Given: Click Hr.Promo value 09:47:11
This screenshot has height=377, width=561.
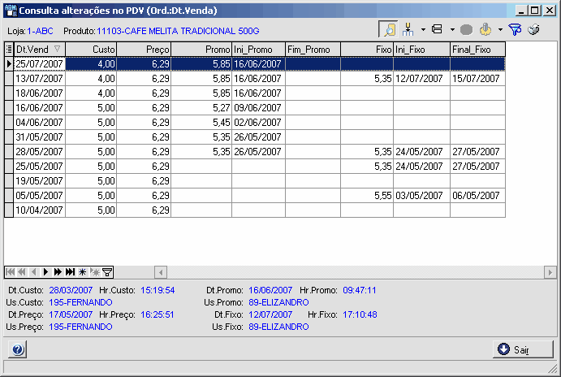Looking at the screenshot, I should point(359,290).
